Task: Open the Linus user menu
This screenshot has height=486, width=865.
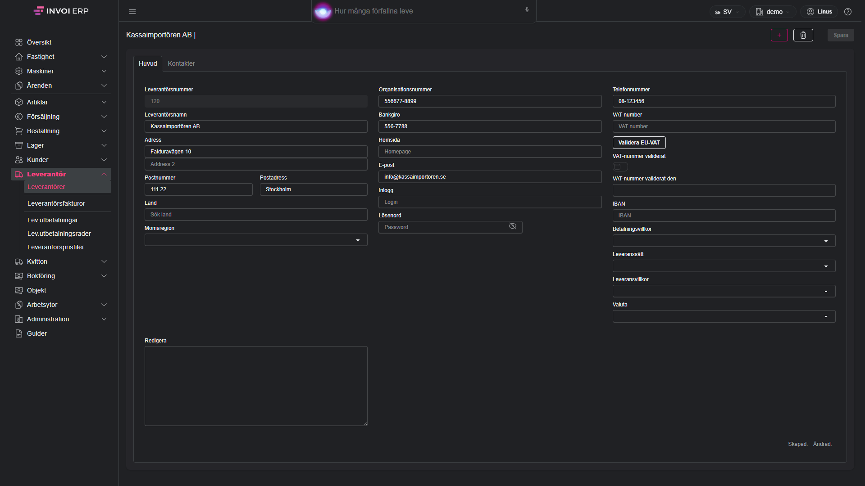Action: [x=819, y=12]
